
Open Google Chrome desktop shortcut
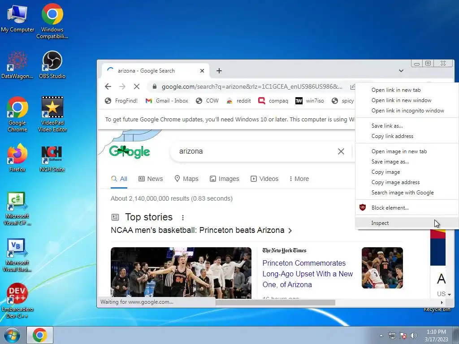click(17, 115)
